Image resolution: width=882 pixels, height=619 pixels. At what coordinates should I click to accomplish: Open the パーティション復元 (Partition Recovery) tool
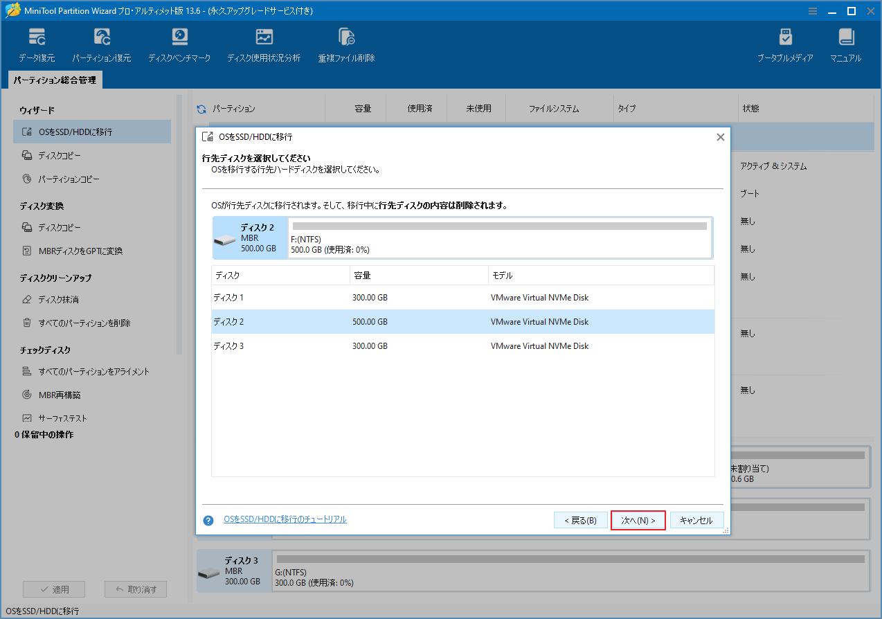102,43
